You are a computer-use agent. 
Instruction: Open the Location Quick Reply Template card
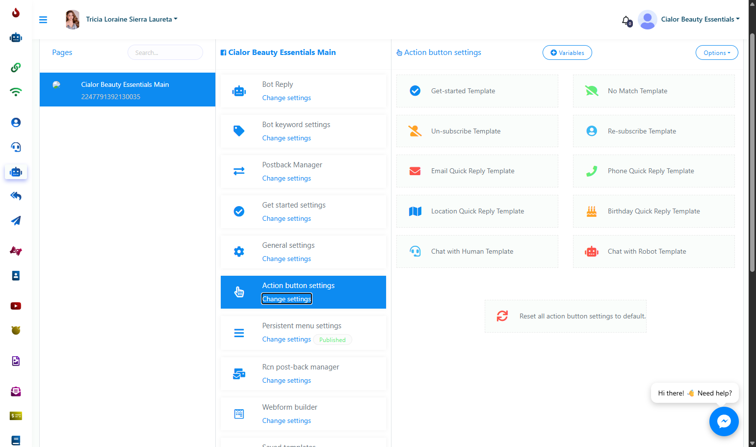click(x=477, y=211)
